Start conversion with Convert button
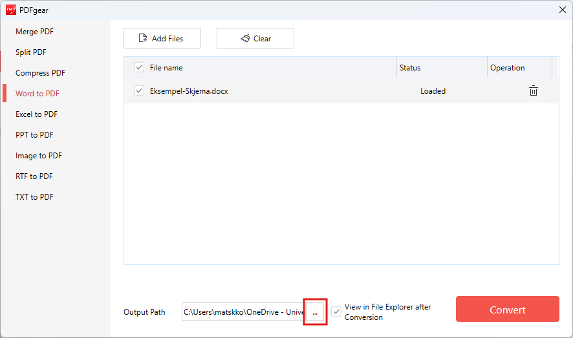 pyautogui.click(x=507, y=309)
